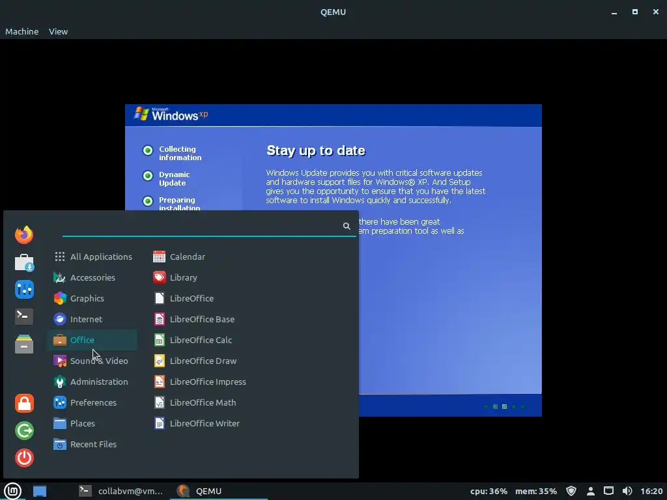This screenshot has width=667, height=500.
Task: Click the 16:20 clock in panel
Action: tap(651, 491)
